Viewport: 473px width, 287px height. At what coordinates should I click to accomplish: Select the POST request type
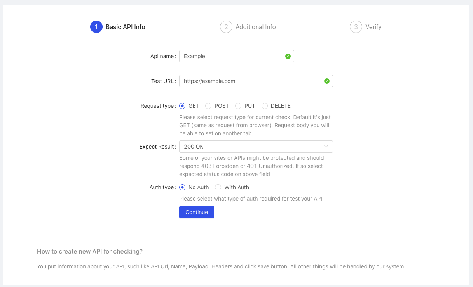coord(208,106)
